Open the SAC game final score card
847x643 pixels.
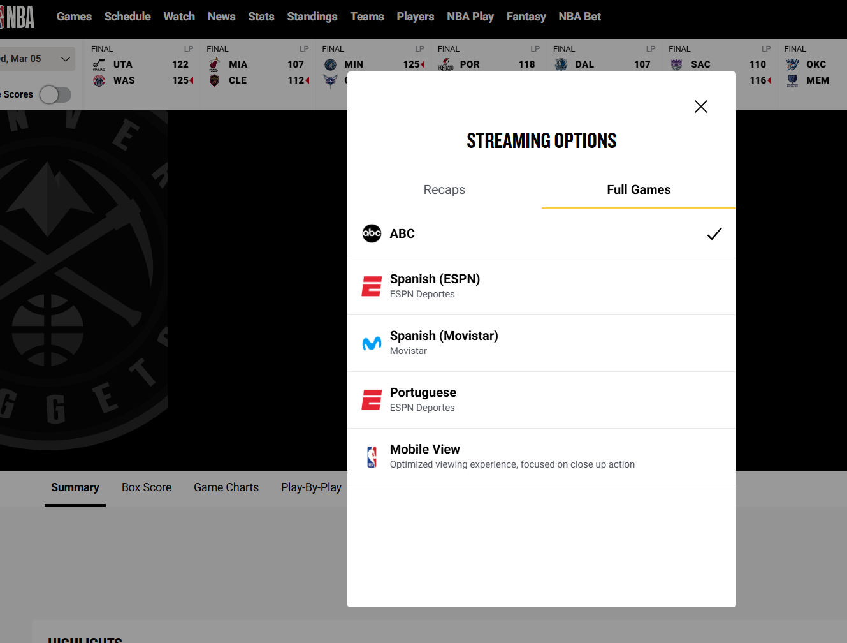point(720,56)
